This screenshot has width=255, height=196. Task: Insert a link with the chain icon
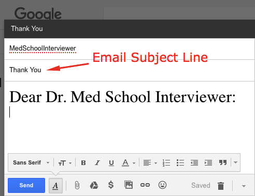[145, 185]
